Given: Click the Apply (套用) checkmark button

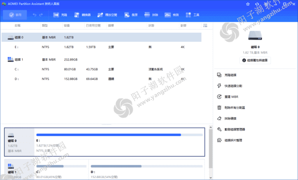Looking at the screenshot, I should click(x=15, y=15).
